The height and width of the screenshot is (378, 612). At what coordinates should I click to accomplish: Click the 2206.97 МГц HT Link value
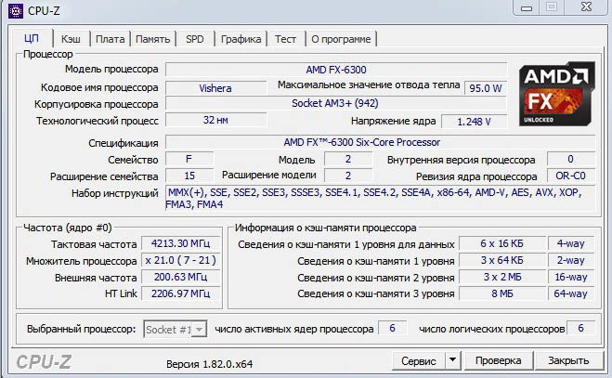[181, 293]
